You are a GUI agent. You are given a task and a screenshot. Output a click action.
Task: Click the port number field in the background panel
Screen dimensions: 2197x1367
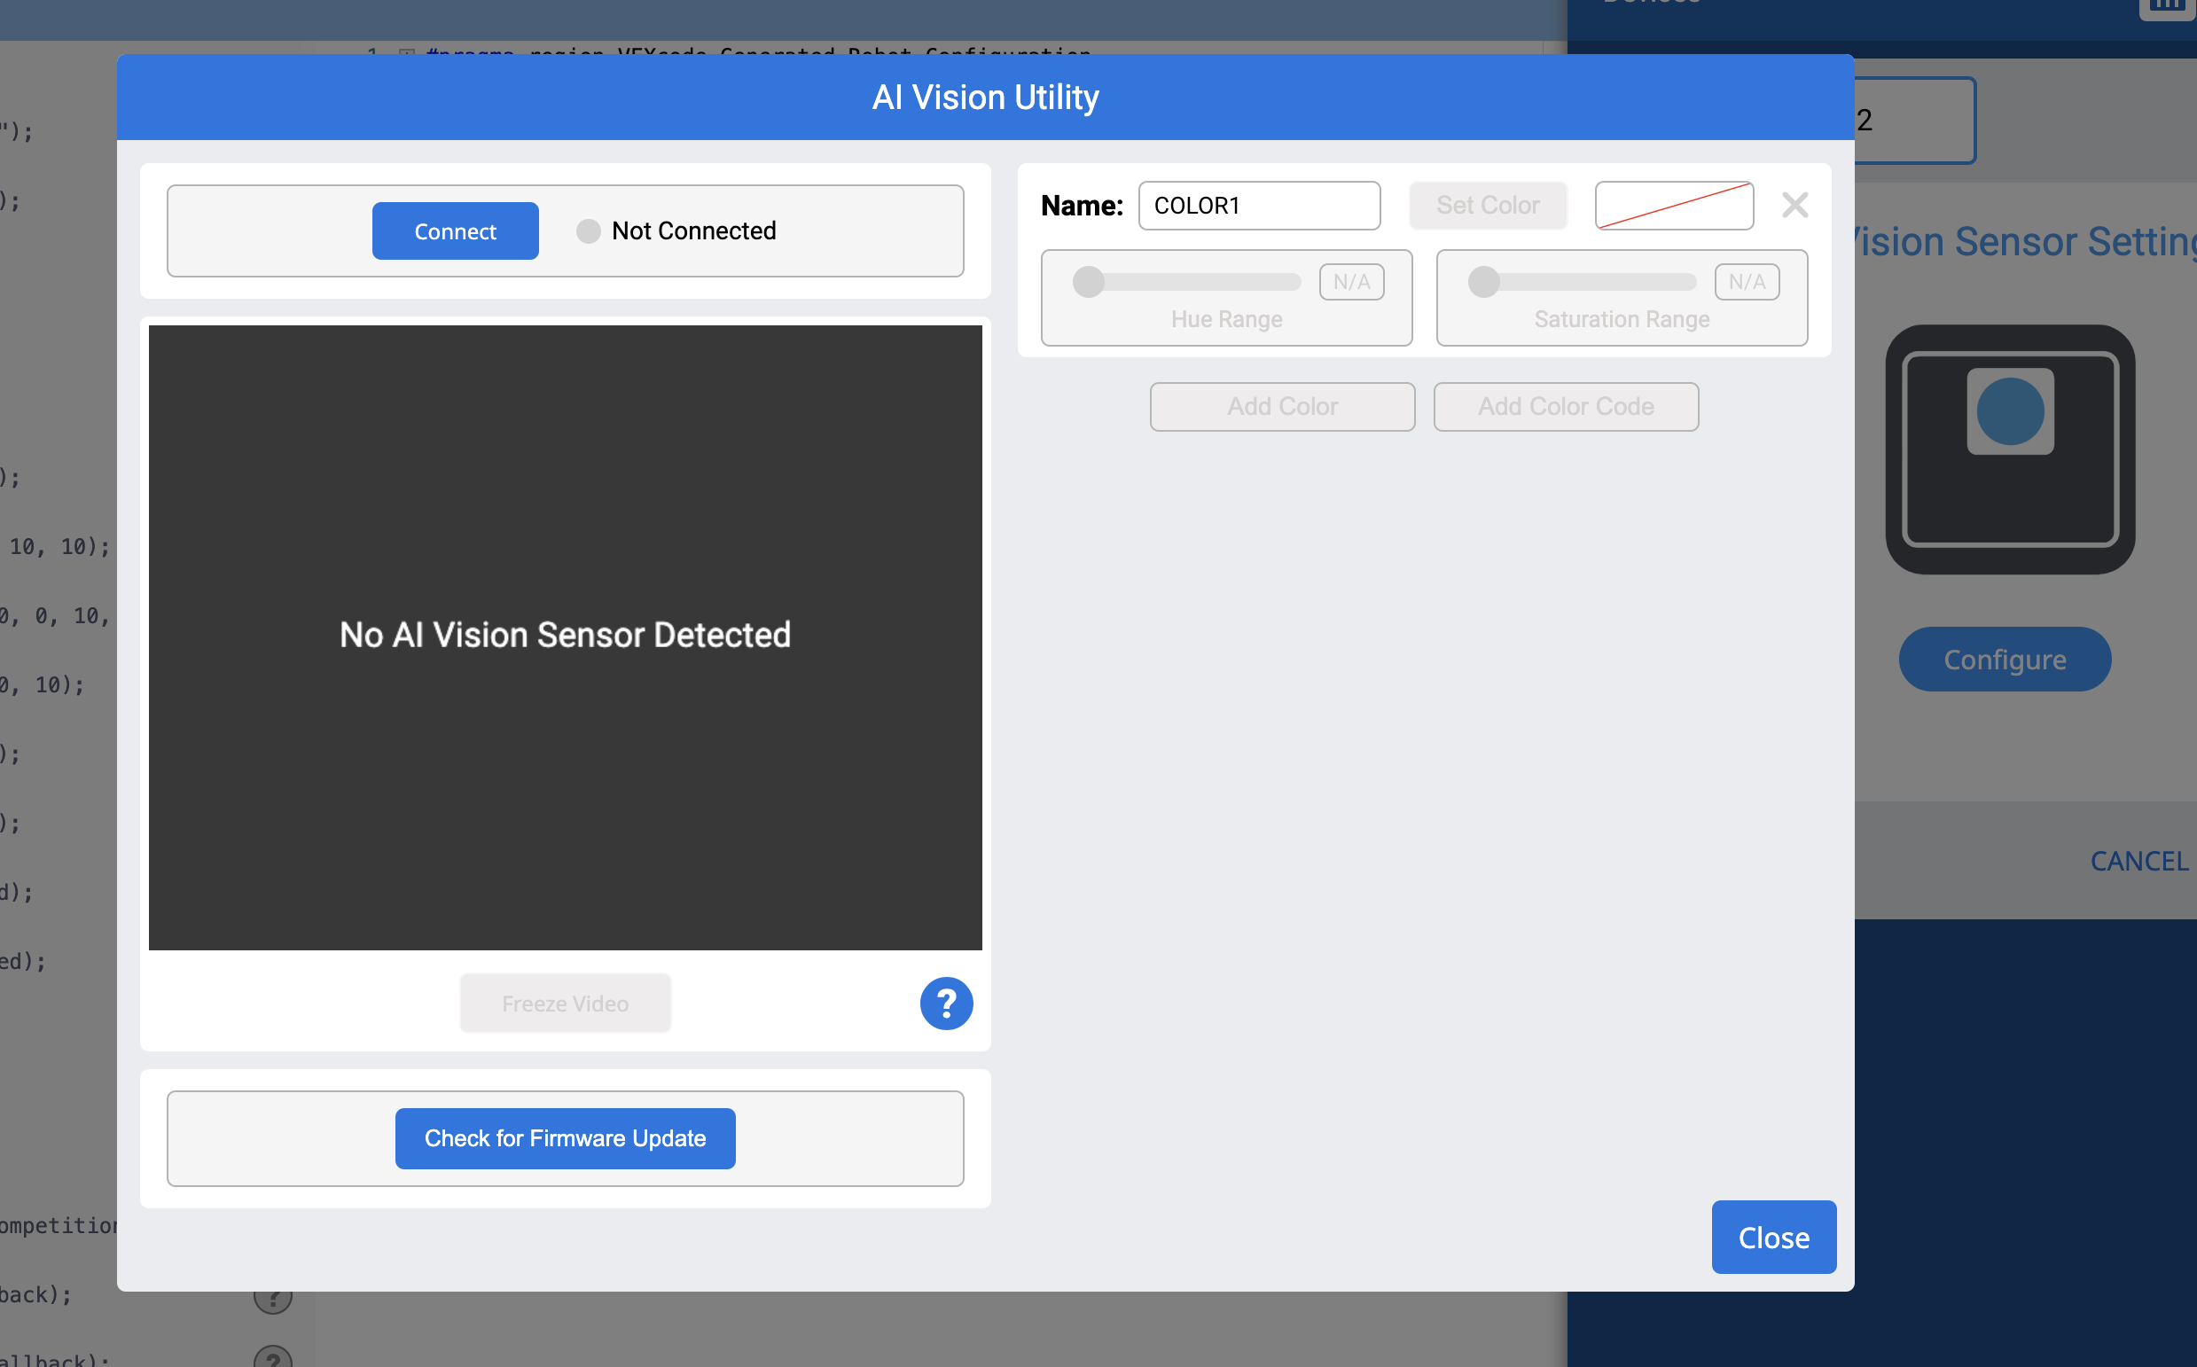pyautogui.click(x=1914, y=121)
